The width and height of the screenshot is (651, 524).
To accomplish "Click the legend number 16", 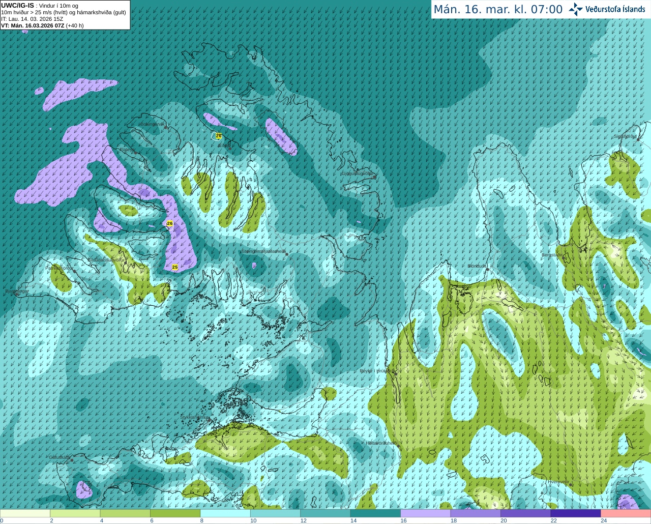I will coord(403,520).
